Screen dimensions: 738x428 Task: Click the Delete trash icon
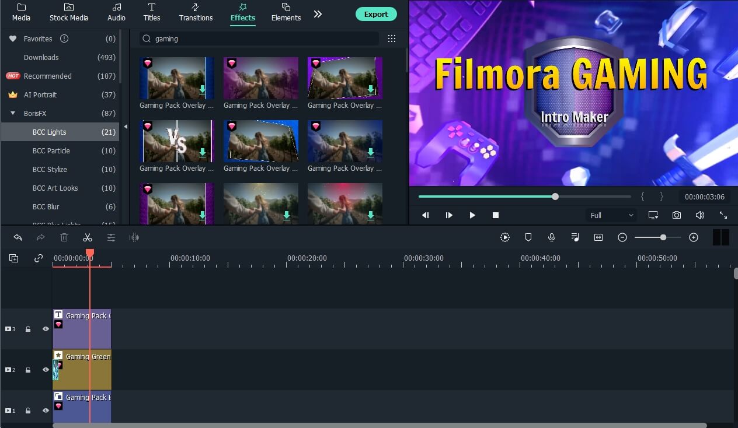pyautogui.click(x=64, y=237)
